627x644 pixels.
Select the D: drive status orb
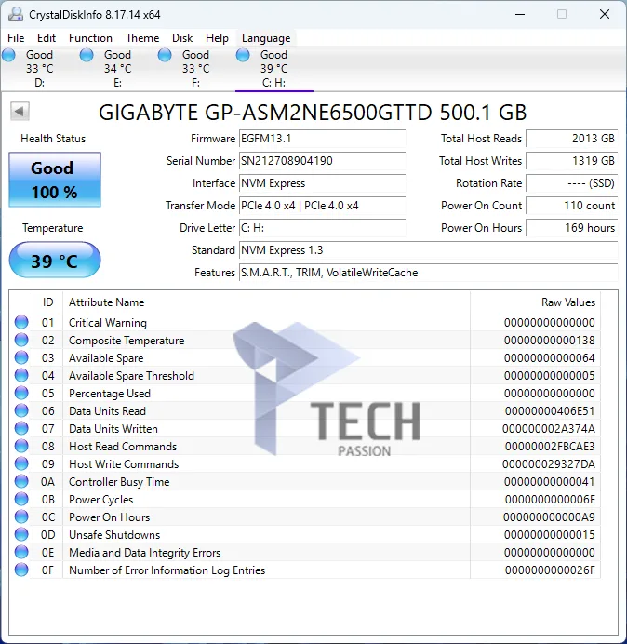click(x=8, y=55)
